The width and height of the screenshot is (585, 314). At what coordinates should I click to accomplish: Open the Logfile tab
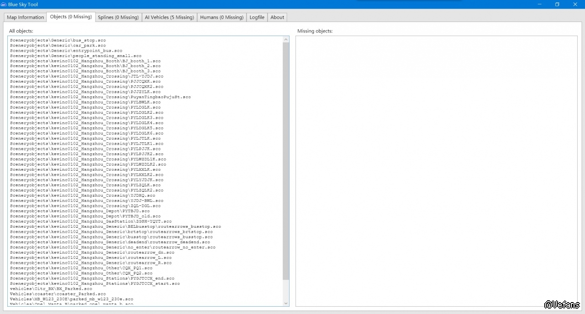(x=257, y=17)
